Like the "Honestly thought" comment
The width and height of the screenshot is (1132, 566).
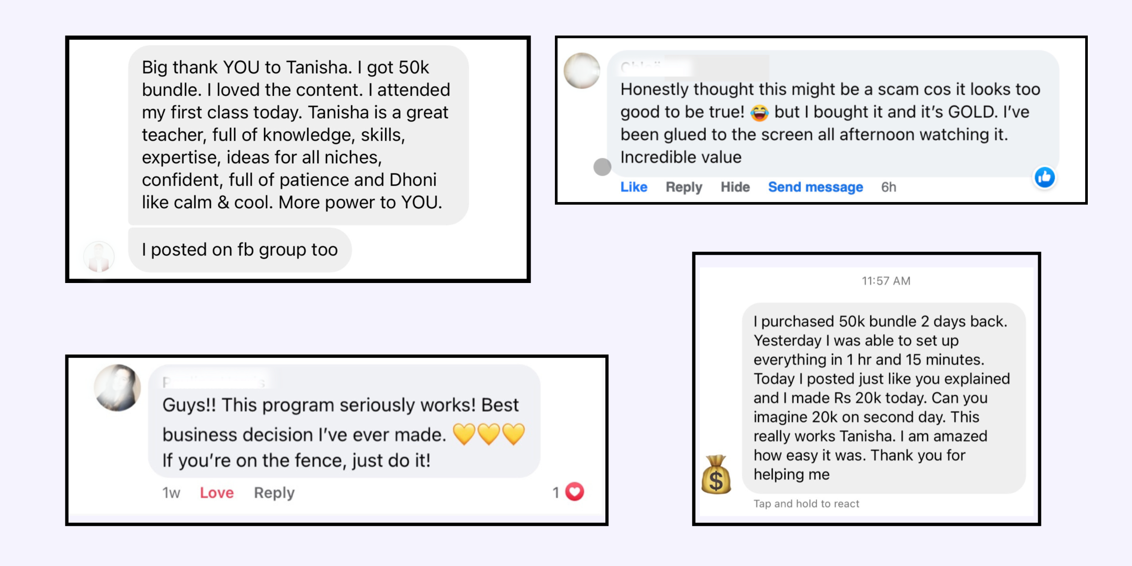(634, 187)
